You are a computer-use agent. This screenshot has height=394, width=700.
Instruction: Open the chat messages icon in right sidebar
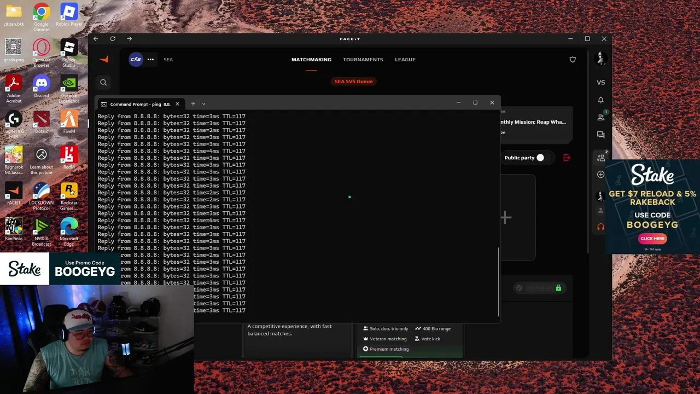pos(600,135)
